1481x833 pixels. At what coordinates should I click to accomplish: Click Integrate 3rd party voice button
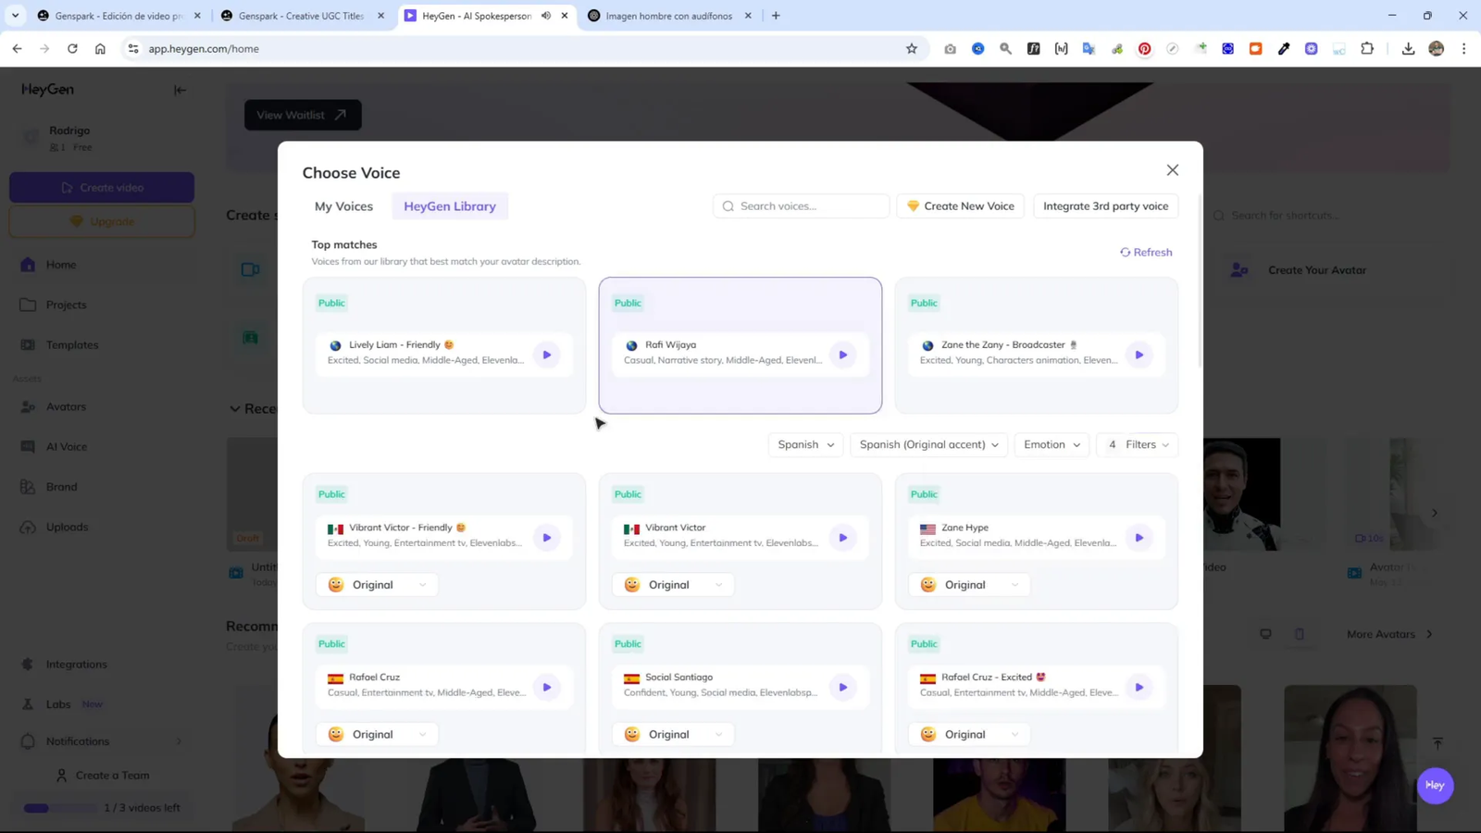(1105, 206)
